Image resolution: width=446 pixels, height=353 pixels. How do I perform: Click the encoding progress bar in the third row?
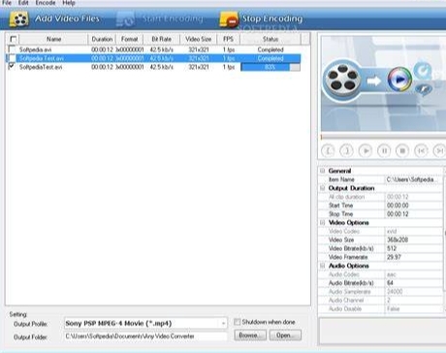point(271,67)
